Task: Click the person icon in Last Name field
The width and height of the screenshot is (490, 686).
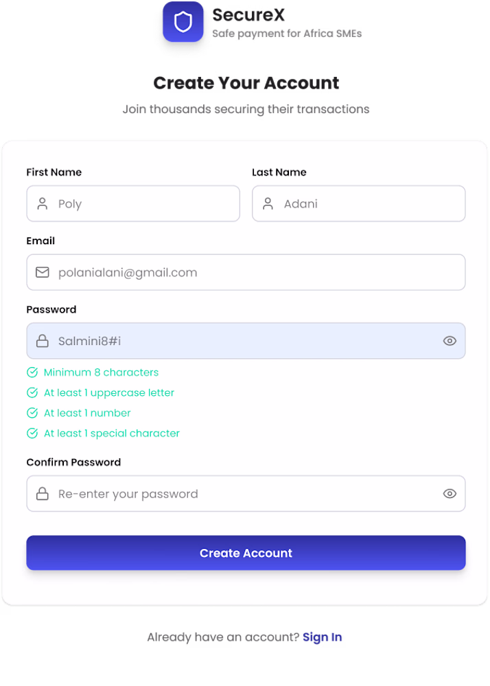Action: [x=268, y=204]
